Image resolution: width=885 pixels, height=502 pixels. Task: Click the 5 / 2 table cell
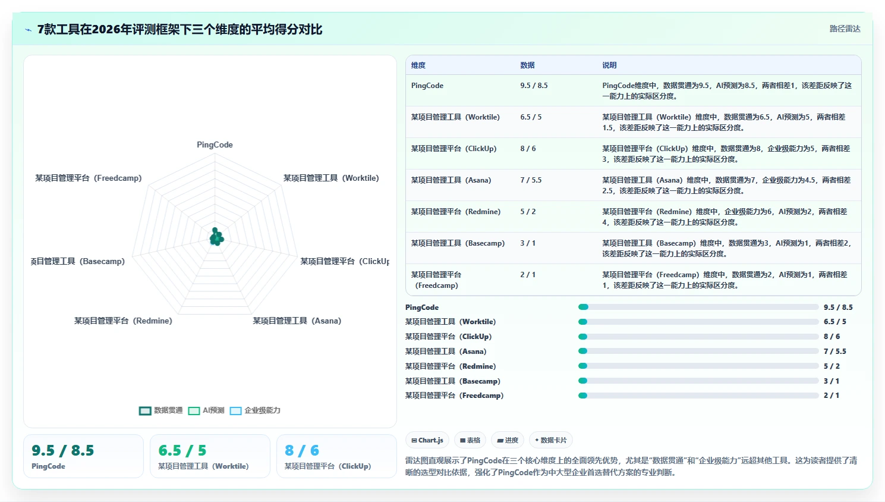528,212
